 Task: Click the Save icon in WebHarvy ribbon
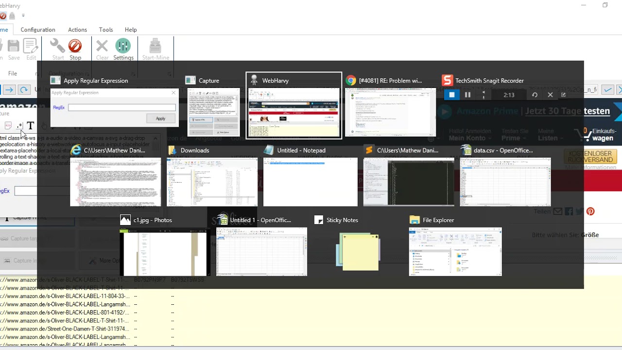(14, 46)
